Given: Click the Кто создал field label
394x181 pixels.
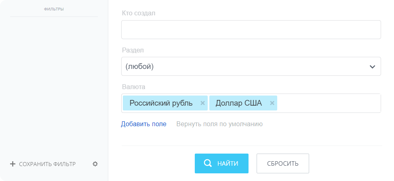Looking at the screenshot, I should (x=139, y=13).
